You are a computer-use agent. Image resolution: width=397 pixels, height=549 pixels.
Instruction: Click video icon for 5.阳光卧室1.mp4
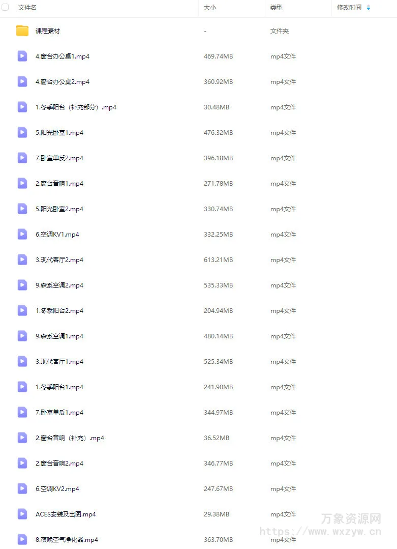(x=22, y=132)
